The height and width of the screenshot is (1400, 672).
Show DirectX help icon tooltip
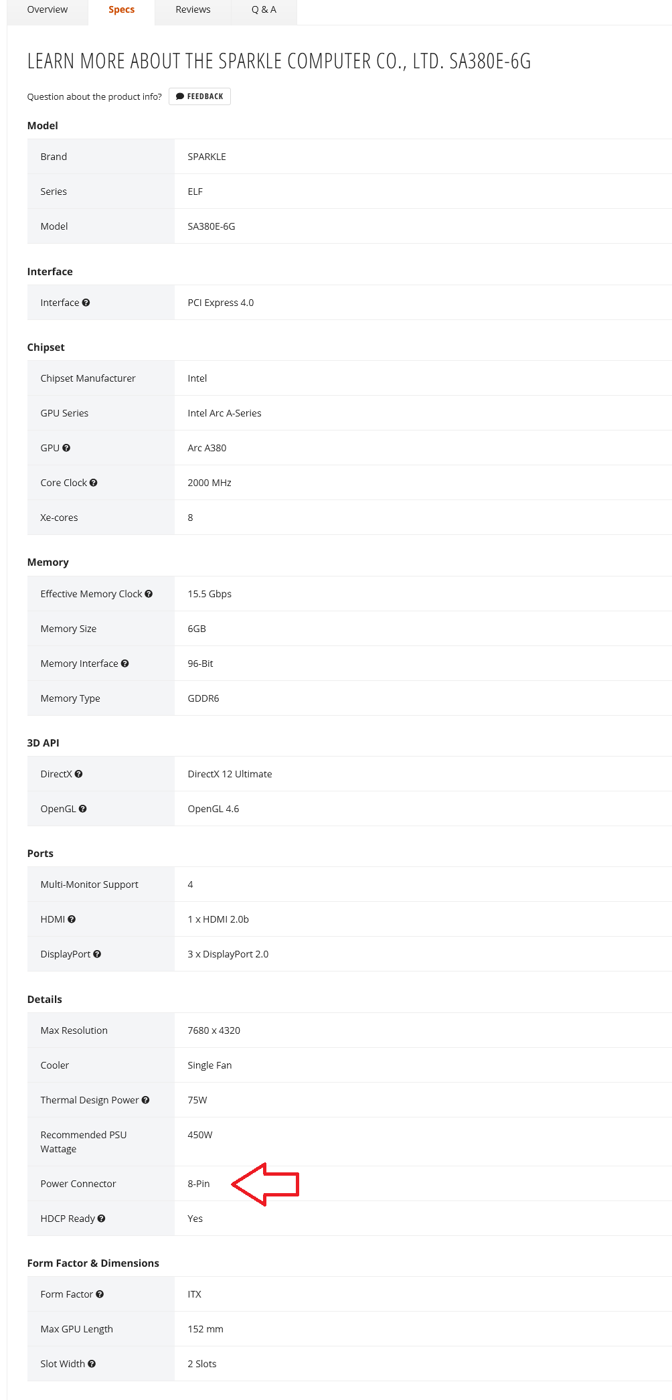(x=78, y=774)
